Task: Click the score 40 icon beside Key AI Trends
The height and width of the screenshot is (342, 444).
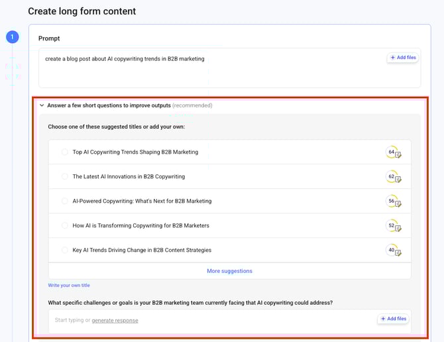Action: tap(393, 251)
